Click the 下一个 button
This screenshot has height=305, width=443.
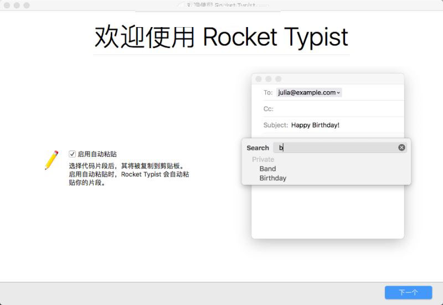408,292
